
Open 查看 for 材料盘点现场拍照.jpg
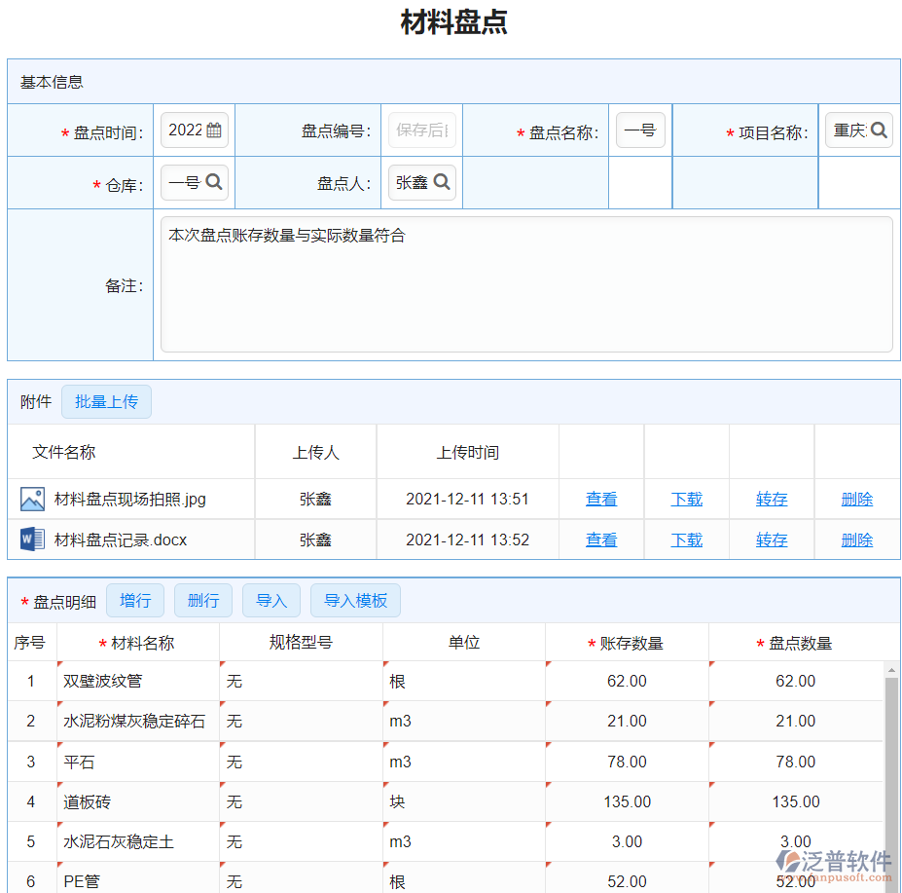(x=601, y=499)
